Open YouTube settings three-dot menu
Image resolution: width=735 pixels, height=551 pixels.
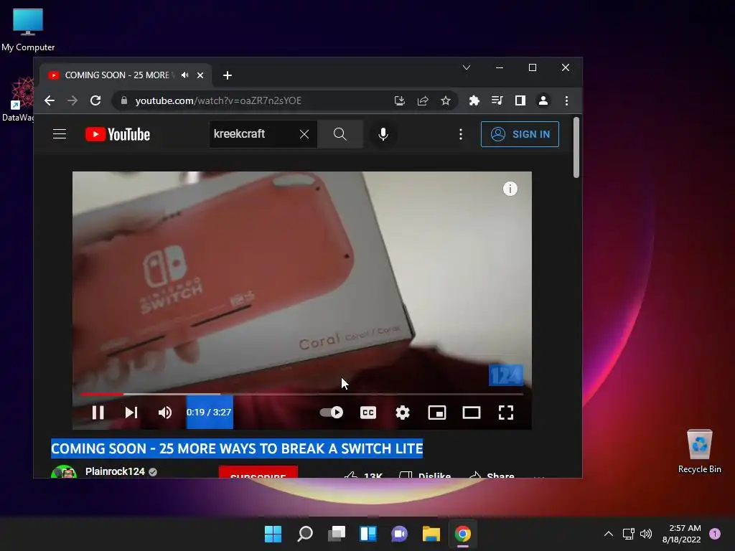(461, 134)
